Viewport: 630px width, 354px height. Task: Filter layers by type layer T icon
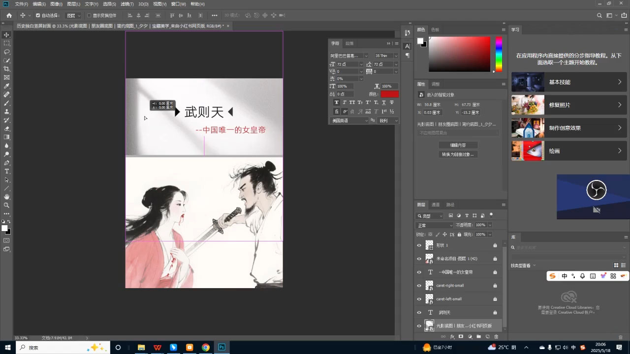tap(467, 216)
